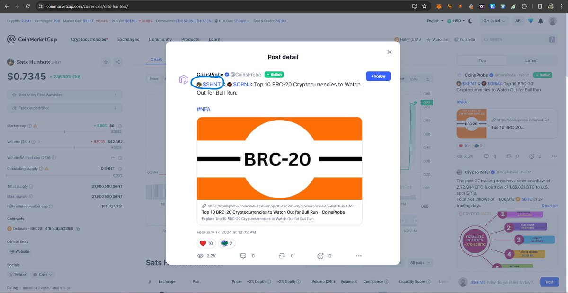This screenshot has height=293, width=568.
Task: Bookmark this page with the star icon
Action: tap(424, 6)
